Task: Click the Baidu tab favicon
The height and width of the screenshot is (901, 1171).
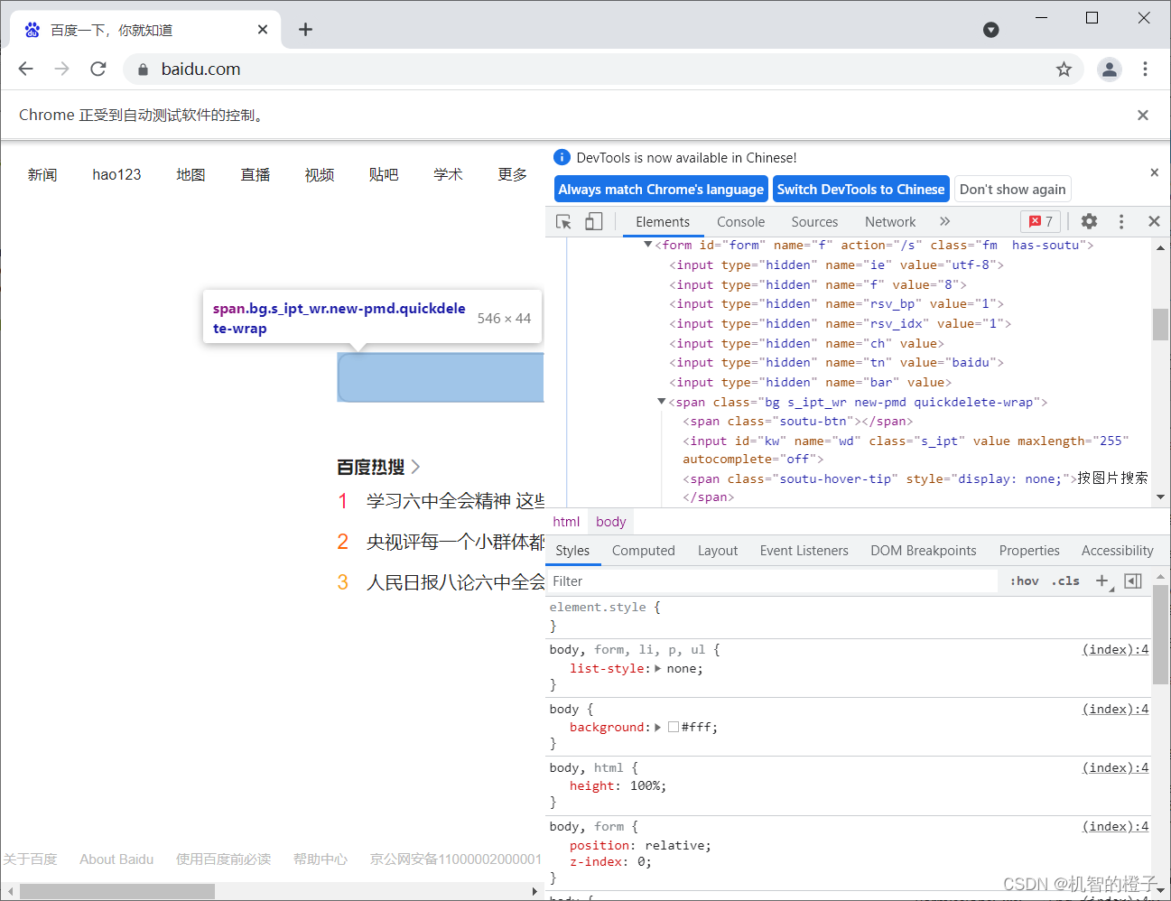Action: 33,30
